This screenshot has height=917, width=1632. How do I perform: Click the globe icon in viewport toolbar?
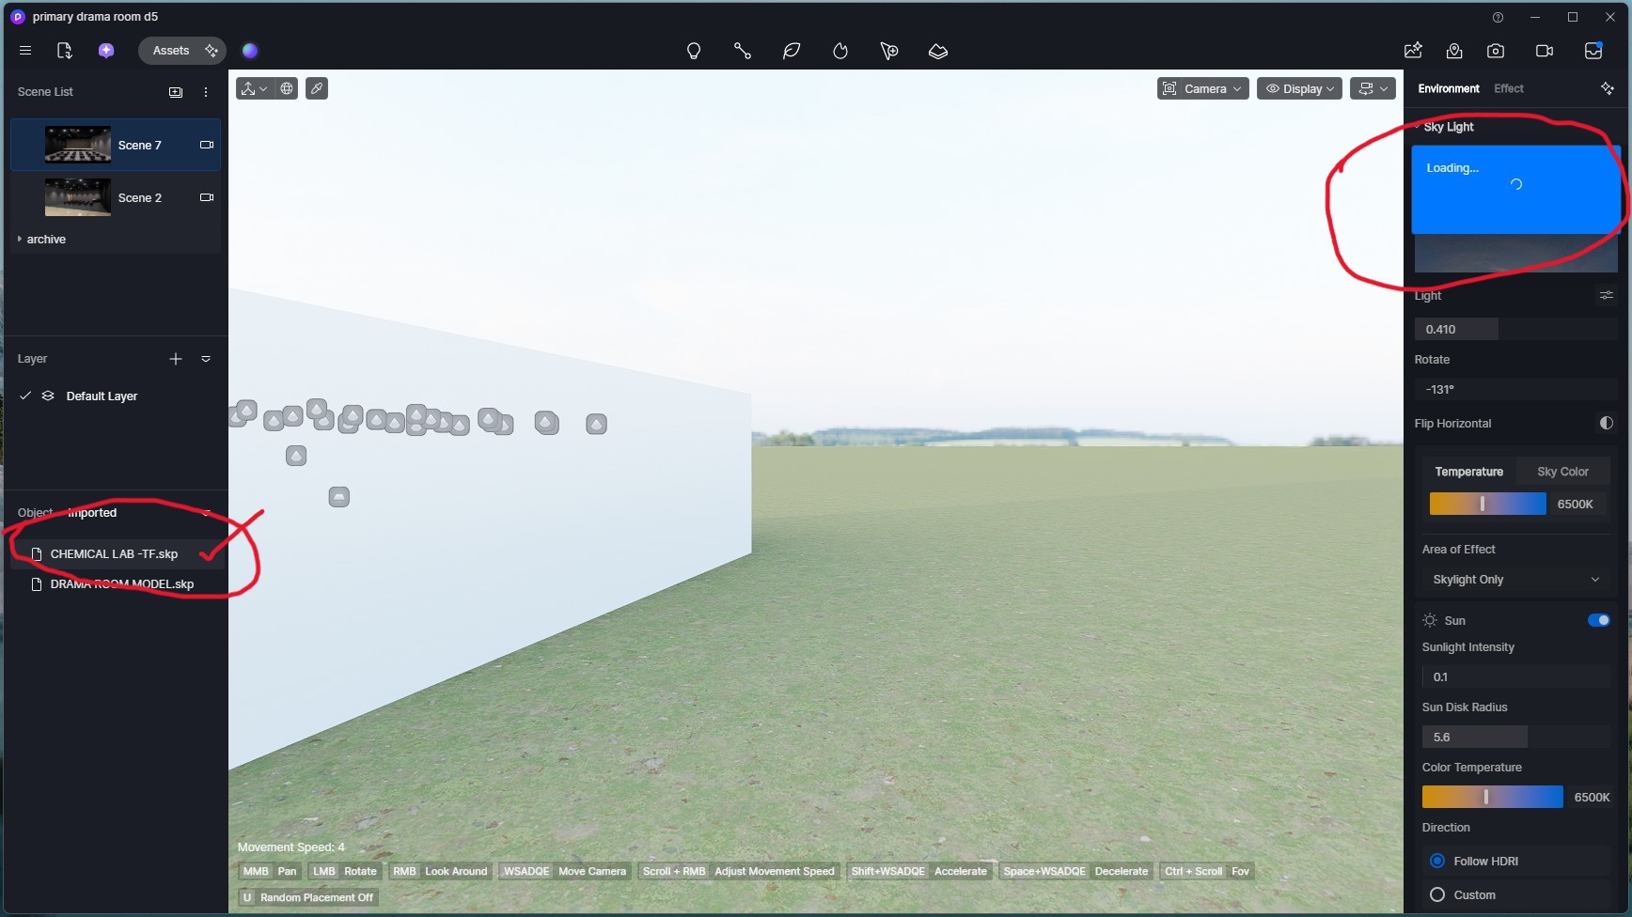coord(287,88)
